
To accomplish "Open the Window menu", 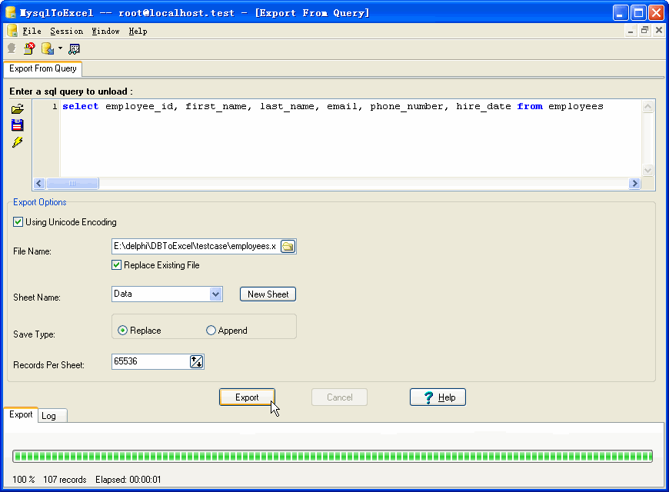I will (106, 32).
